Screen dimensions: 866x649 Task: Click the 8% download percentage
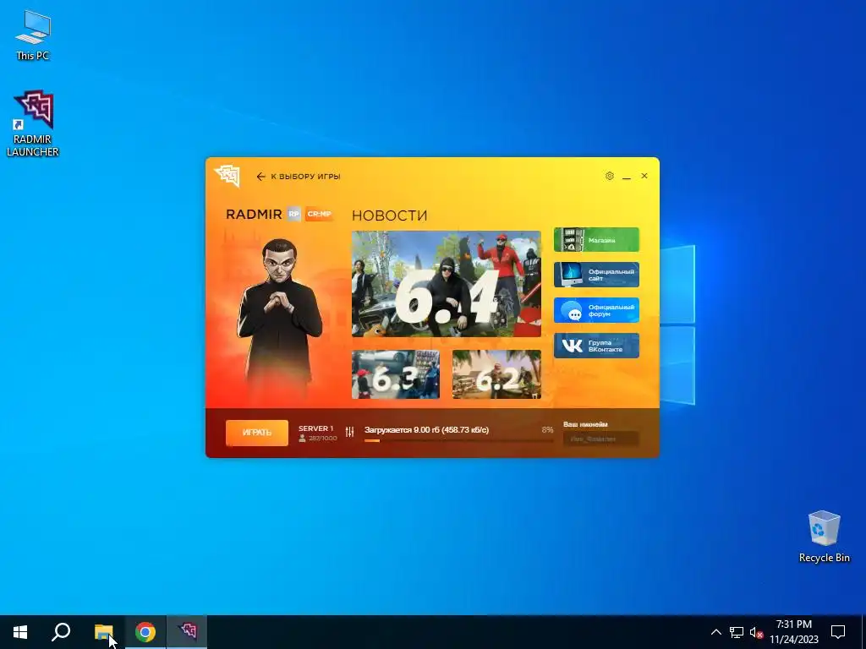(x=547, y=429)
